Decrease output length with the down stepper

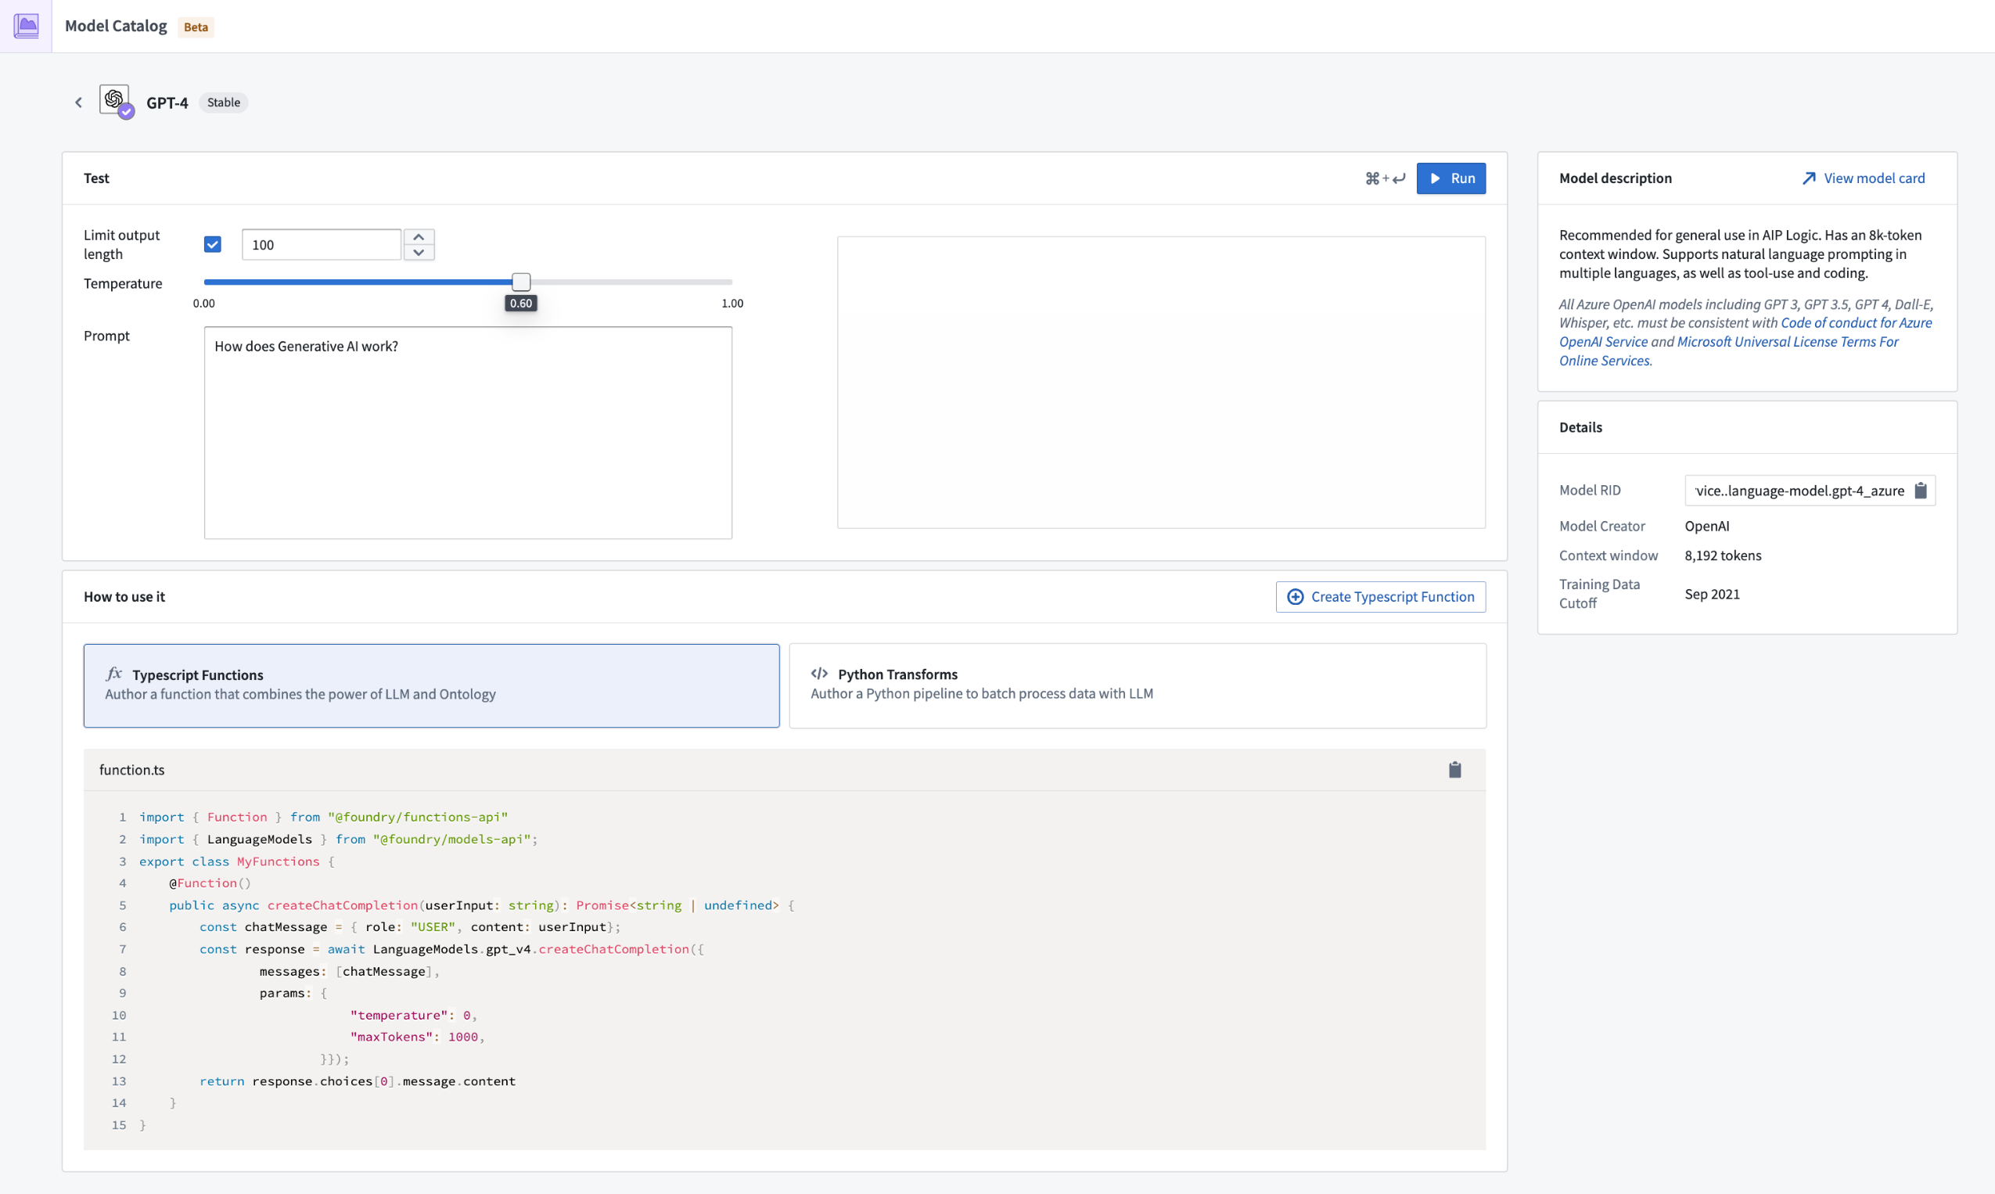419,252
